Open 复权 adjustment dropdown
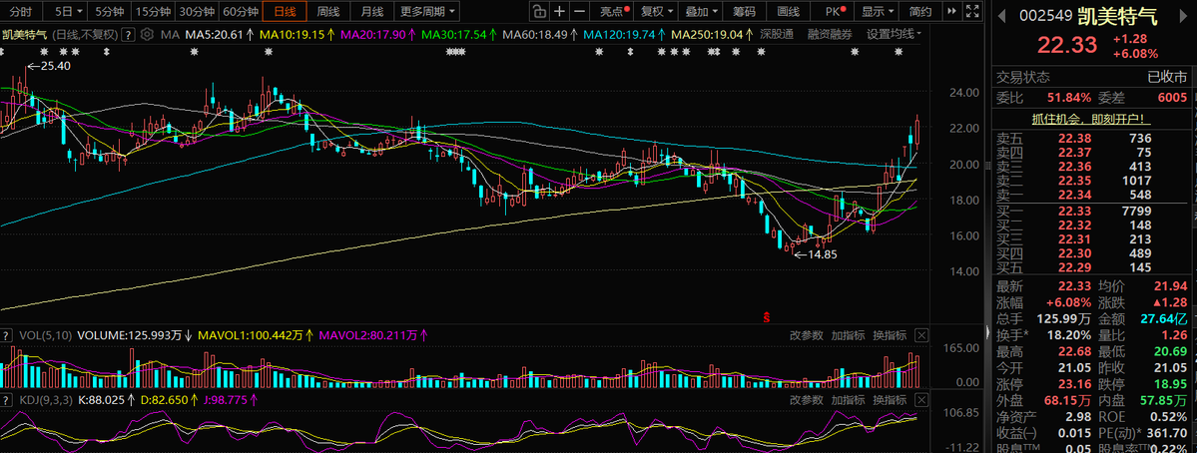1197x453 pixels. tap(657, 11)
